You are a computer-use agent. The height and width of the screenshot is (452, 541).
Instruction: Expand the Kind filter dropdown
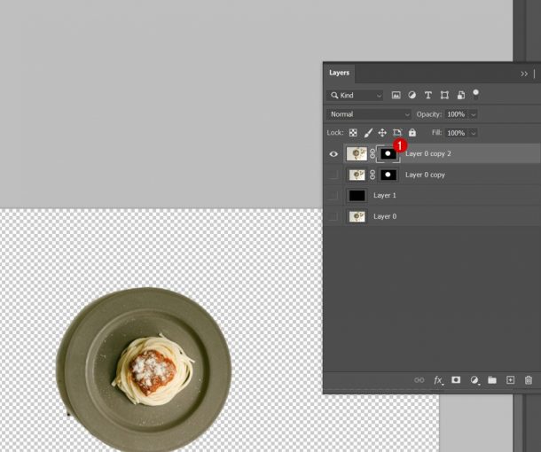[x=355, y=95]
